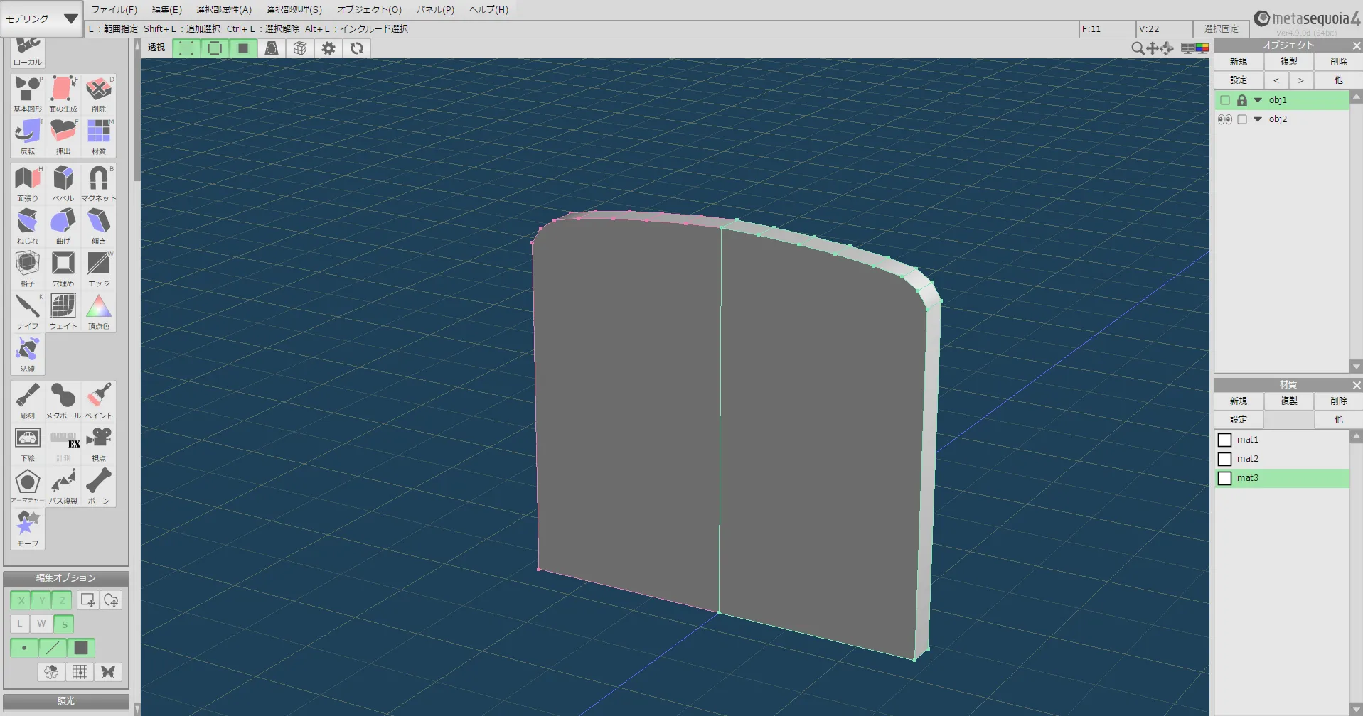Toggle the X axis edit option
The height and width of the screenshot is (716, 1363).
click(21, 600)
